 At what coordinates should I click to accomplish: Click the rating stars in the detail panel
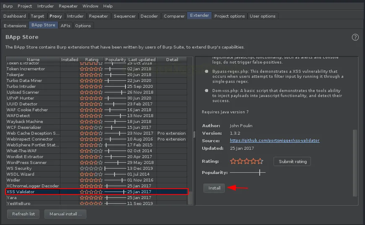pos(246,161)
